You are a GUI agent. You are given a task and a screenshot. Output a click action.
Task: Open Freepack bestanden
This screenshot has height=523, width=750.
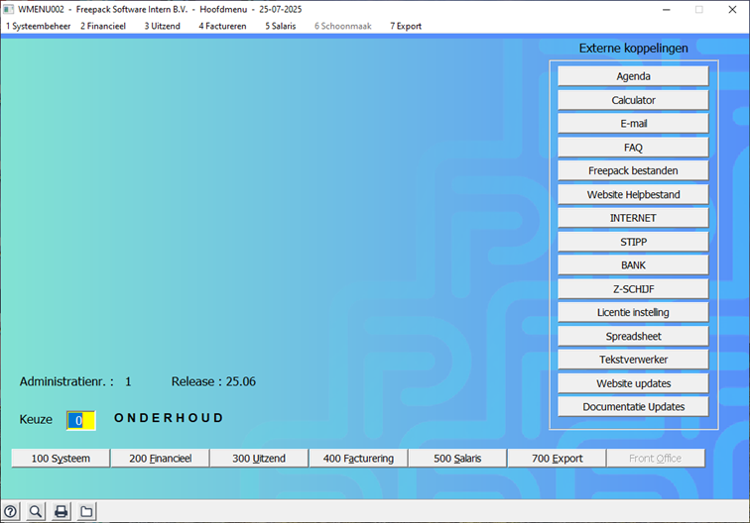pyautogui.click(x=633, y=171)
